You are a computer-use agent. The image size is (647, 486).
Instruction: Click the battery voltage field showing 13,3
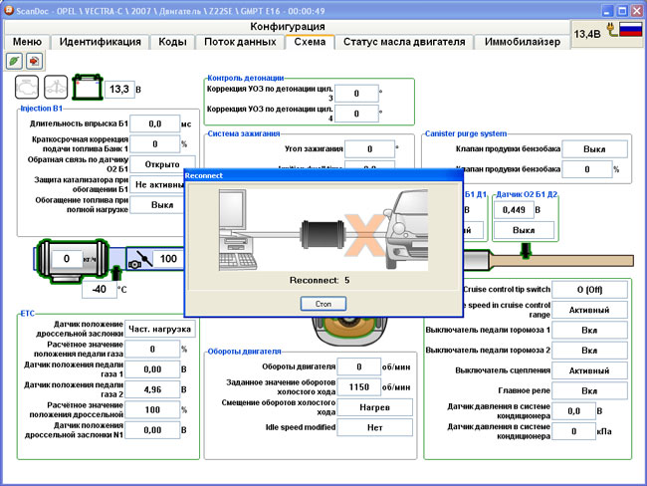118,90
